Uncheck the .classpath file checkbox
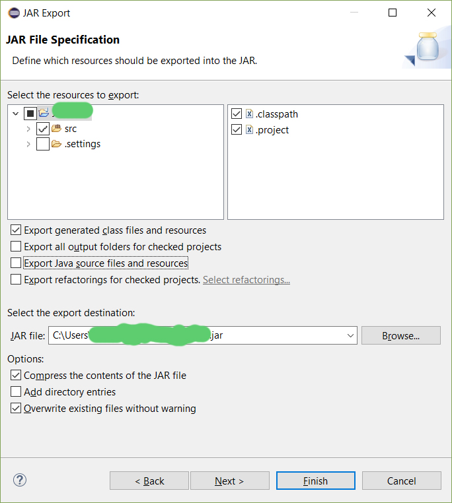The height and width of the screenshot is (503, 452). [x=237, y=114]
